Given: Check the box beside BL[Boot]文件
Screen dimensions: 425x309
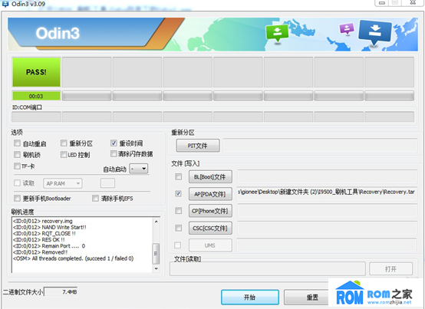Looking at the screenshot, I should (178, 176).
